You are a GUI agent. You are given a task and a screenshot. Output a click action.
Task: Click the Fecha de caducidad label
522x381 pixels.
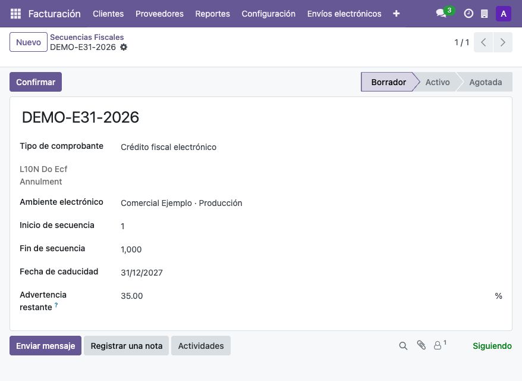tap(59, 271)
